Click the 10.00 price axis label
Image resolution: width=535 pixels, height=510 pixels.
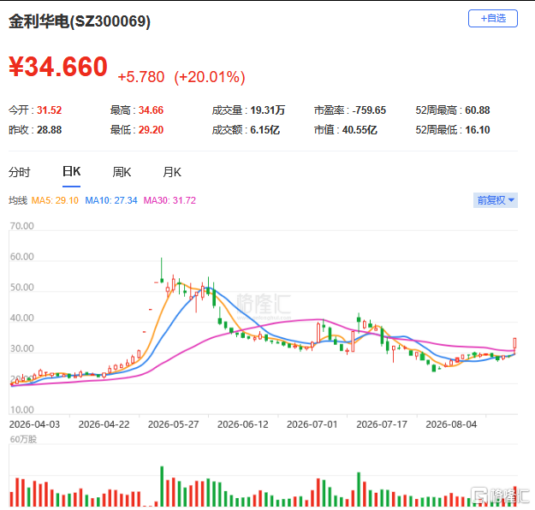point(22,410)
